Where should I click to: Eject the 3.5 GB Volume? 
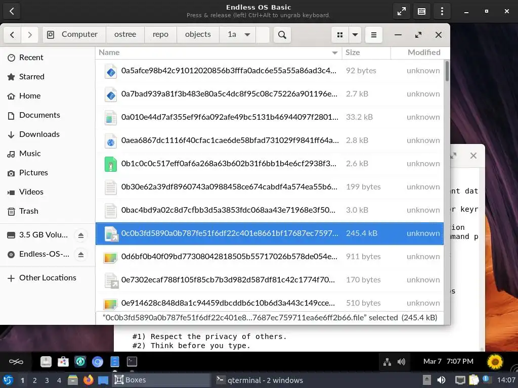coord(81,235)
